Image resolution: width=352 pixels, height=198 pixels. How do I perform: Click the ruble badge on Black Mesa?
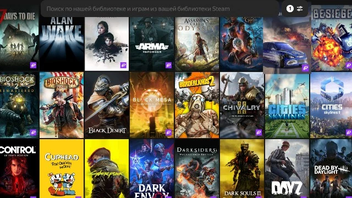[169, 133]
